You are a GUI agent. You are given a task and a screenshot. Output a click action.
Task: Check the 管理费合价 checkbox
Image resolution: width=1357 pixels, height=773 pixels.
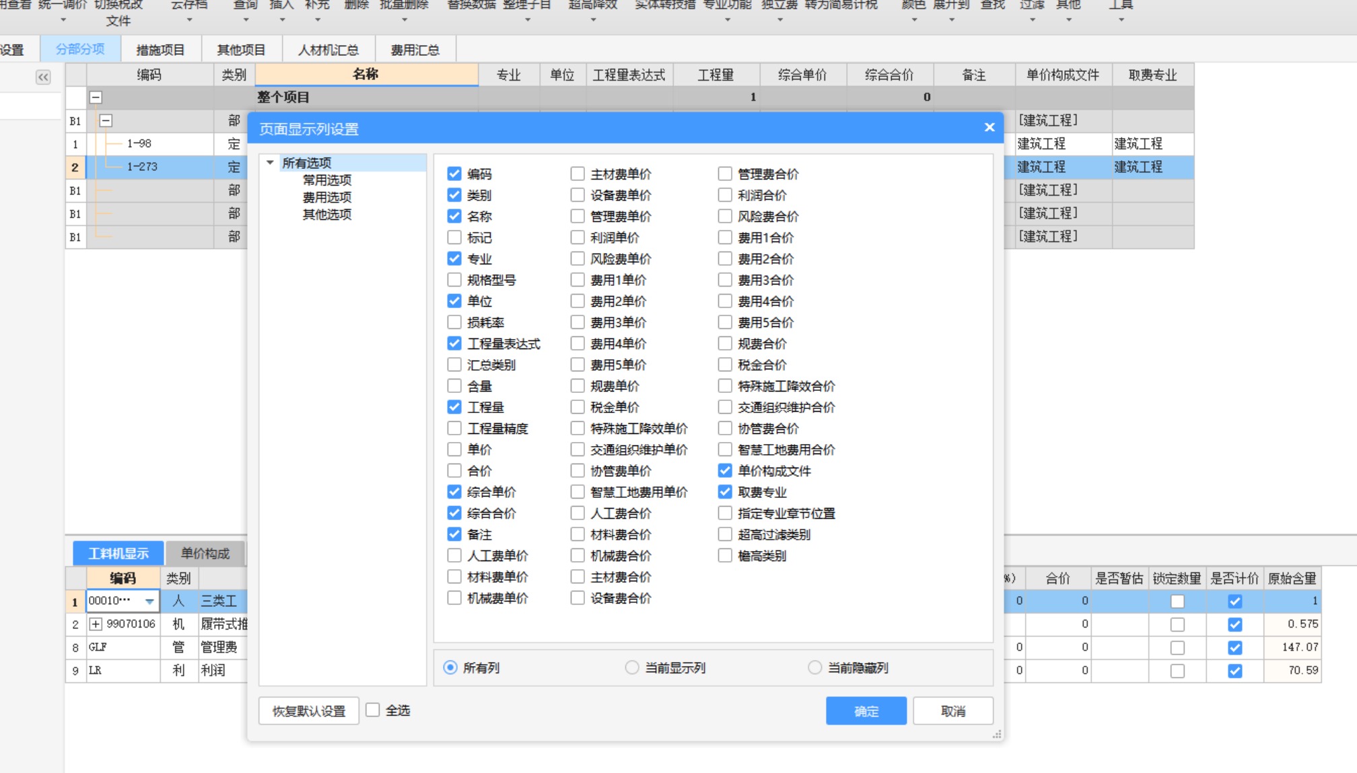click(x=725, y=174)
